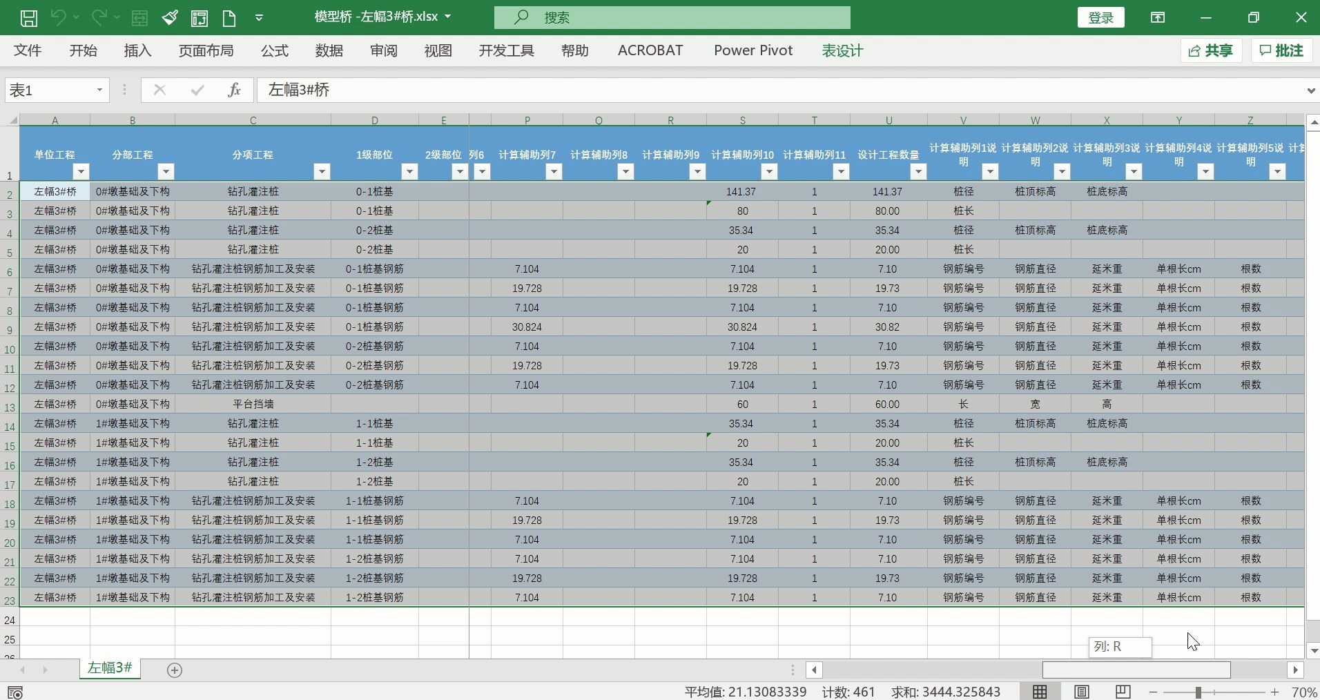Screen dimensions: 1320x700
Task: Click vertical scrollbar down arrow
Action: point(1313,650)
